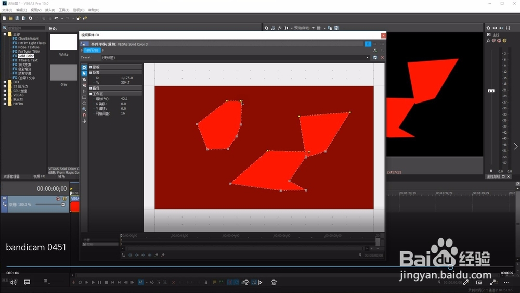Pause playback on the transport bar

99,283
